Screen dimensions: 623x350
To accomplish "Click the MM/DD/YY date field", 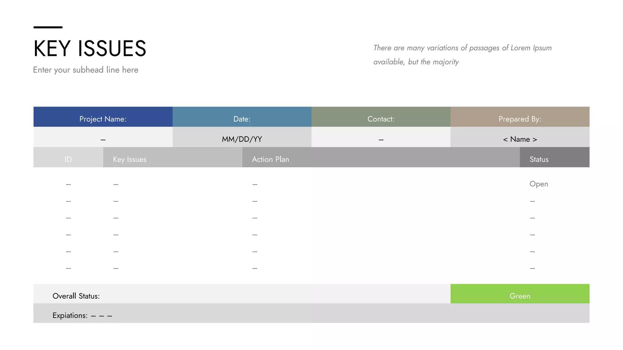I will pos(242,139).
